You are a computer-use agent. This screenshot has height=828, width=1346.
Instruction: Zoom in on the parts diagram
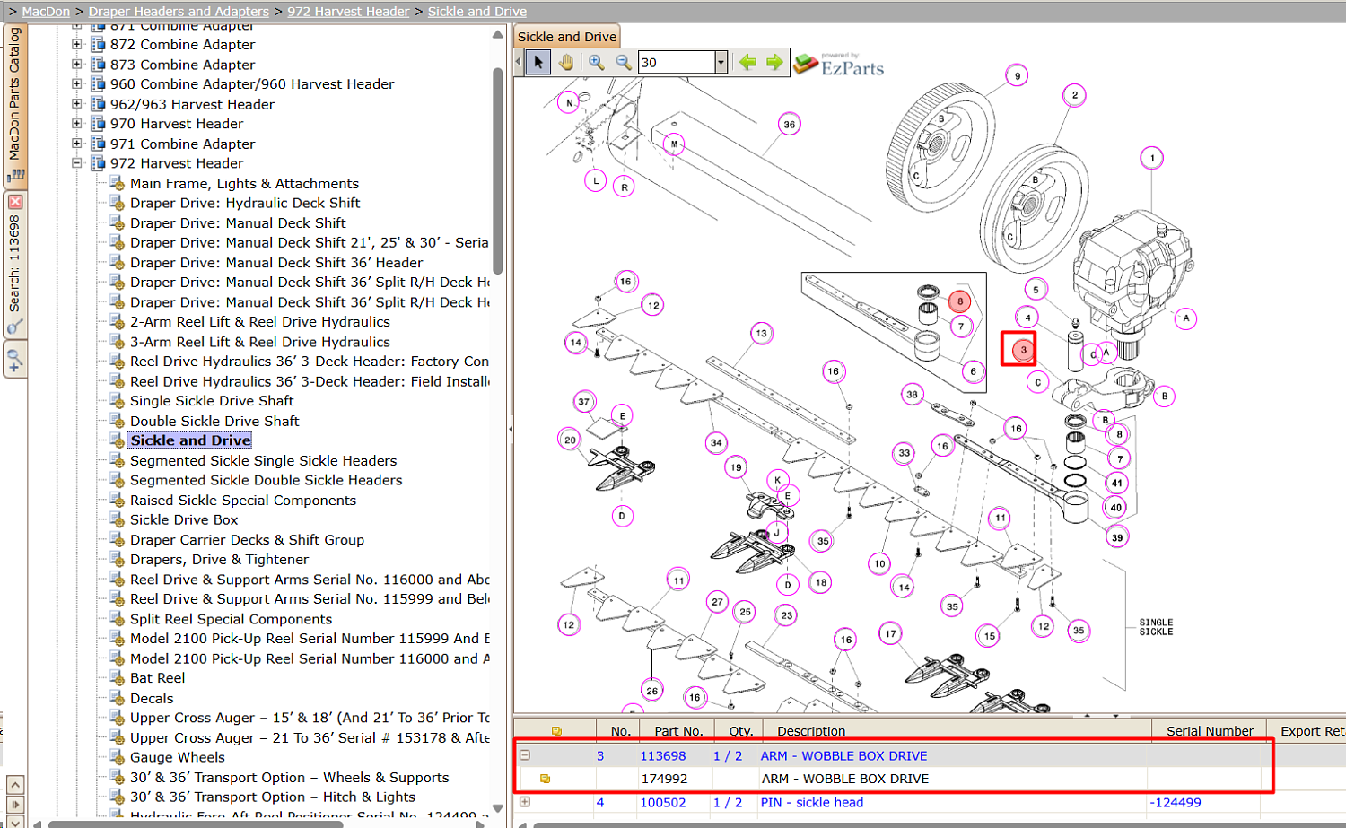pyautogui.click(x=597, y=62)
